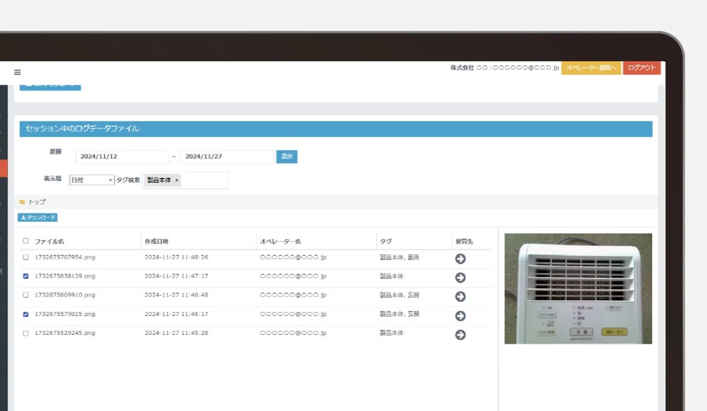Check the 1732675707954.png checkbox
This screenshot has width=707, height=411.
25,257
